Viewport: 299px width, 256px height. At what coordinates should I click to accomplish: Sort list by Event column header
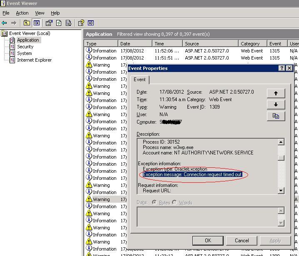[x=277, y=44]
